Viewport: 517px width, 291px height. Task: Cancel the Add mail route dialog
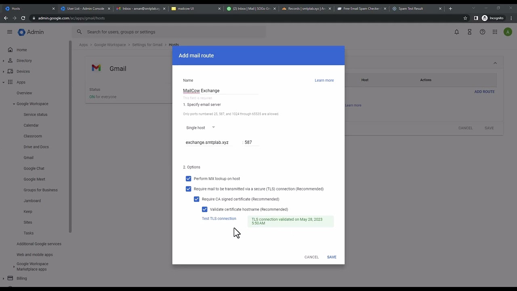click(x=311, y=257)
